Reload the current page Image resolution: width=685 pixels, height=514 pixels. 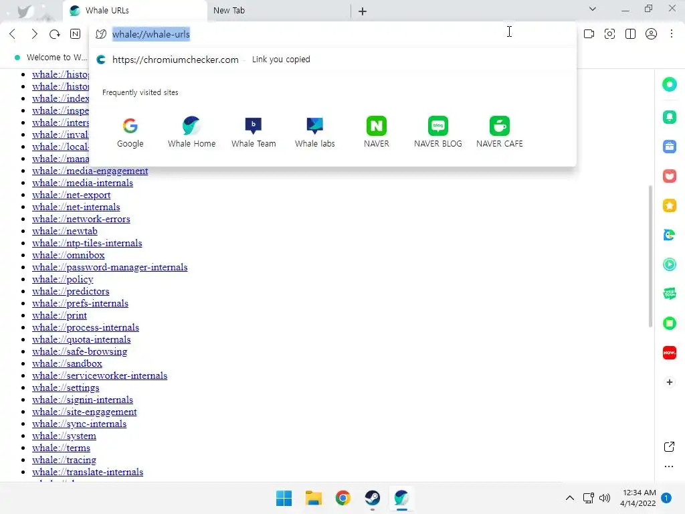(55, 34)
